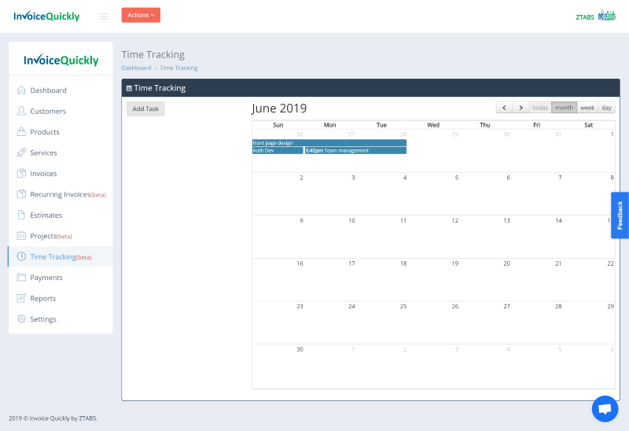This screenshot has width=629, height=431.
Task: Click the Customers person icon
Action: [21, 111]
